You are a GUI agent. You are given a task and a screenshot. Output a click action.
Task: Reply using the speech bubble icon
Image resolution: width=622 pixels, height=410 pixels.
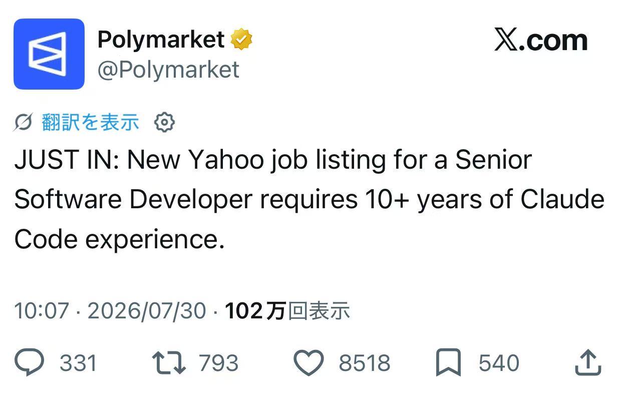(x=30, y=363)
